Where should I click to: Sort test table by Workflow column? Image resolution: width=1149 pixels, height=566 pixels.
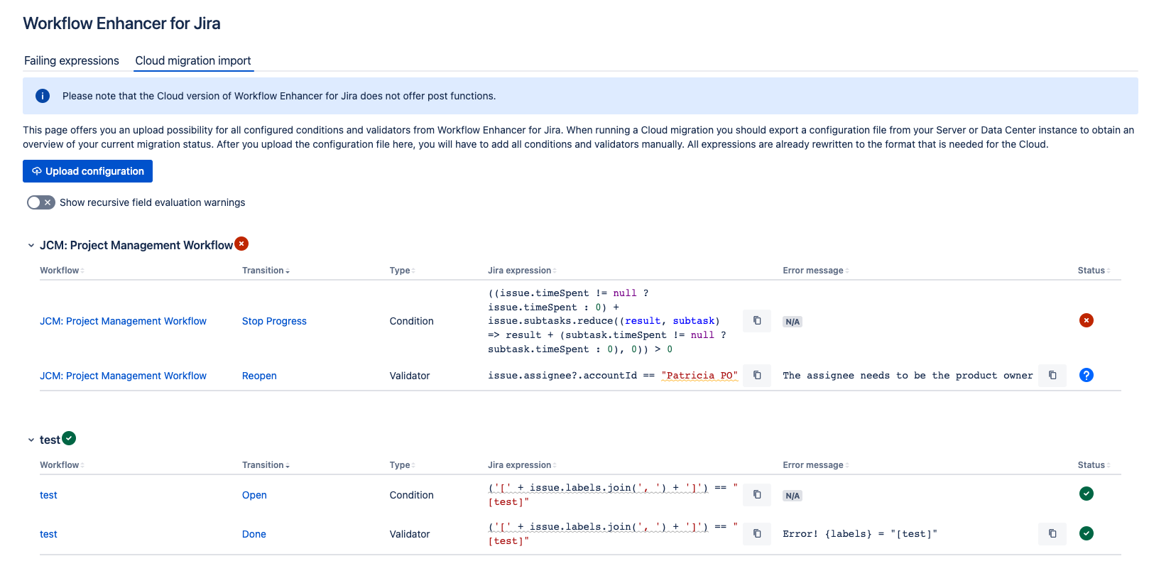coord(62,465)
